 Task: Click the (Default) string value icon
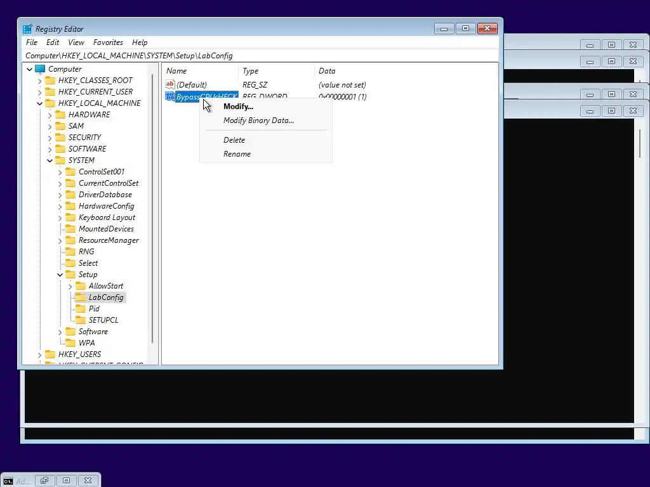click(x=170, y=84)
